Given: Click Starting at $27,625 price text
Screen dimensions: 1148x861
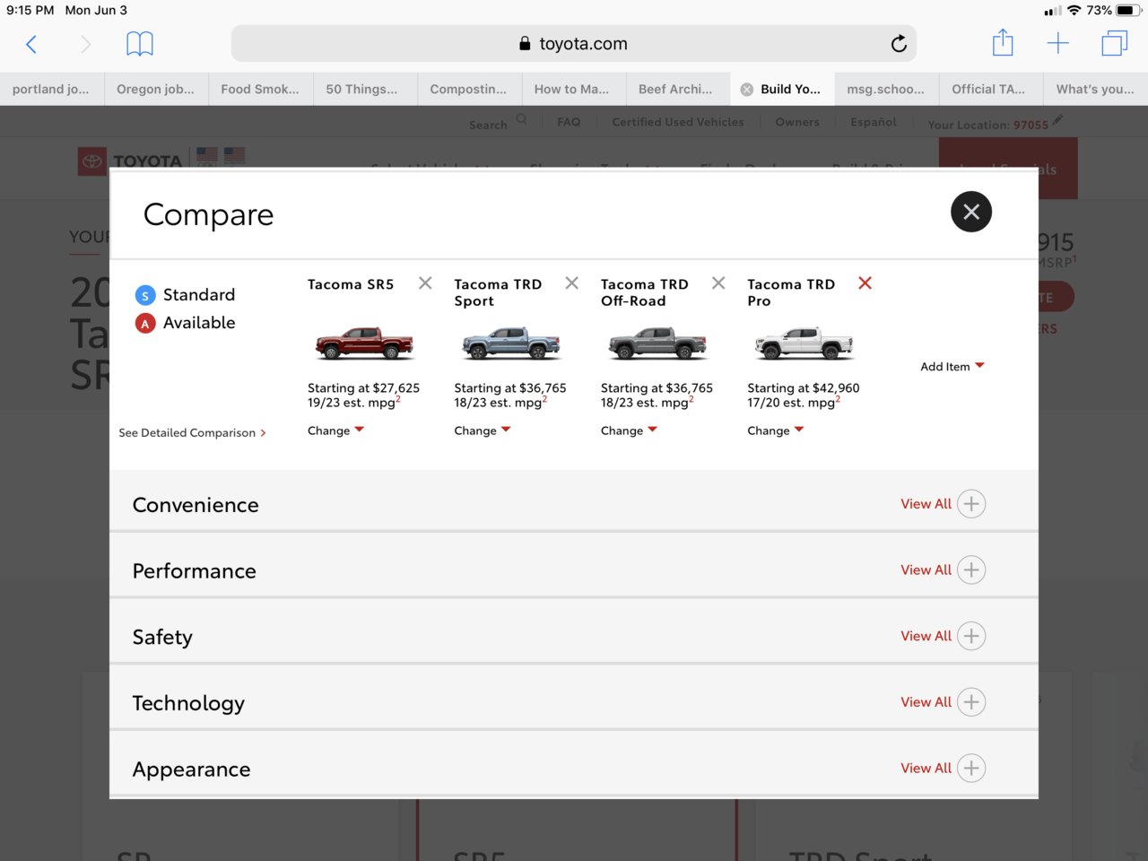Looking at the screenshot, I should point(363,388).
